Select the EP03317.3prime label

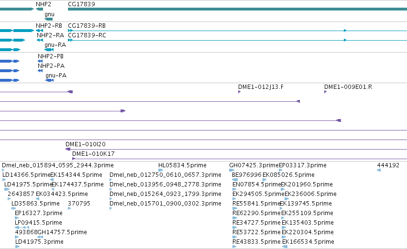(x=303, y=165)
